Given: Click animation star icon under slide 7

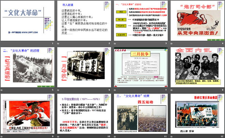Looking at the screenshot, I should coord(115,90).
